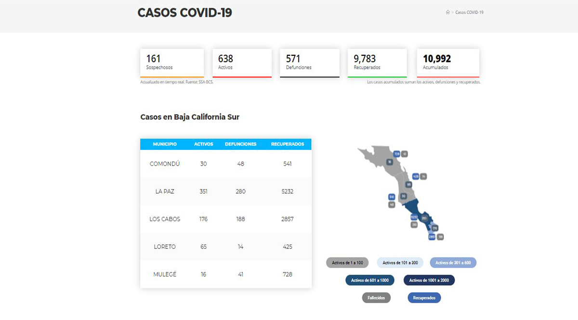The image size is (578, 320).
Task: Click 'Actualizado en tiempo real' source note
Action: coord(176,82)
